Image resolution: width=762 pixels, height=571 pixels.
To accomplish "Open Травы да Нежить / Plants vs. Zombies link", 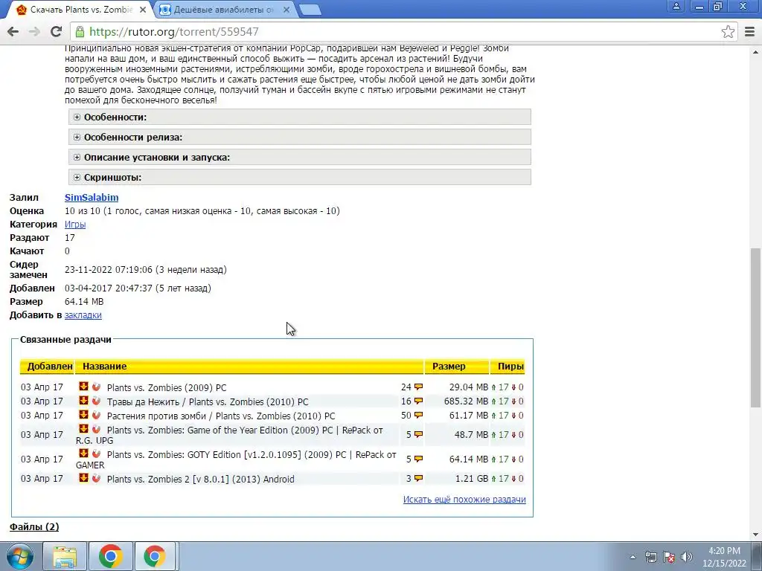I will (x=208, y=402).
